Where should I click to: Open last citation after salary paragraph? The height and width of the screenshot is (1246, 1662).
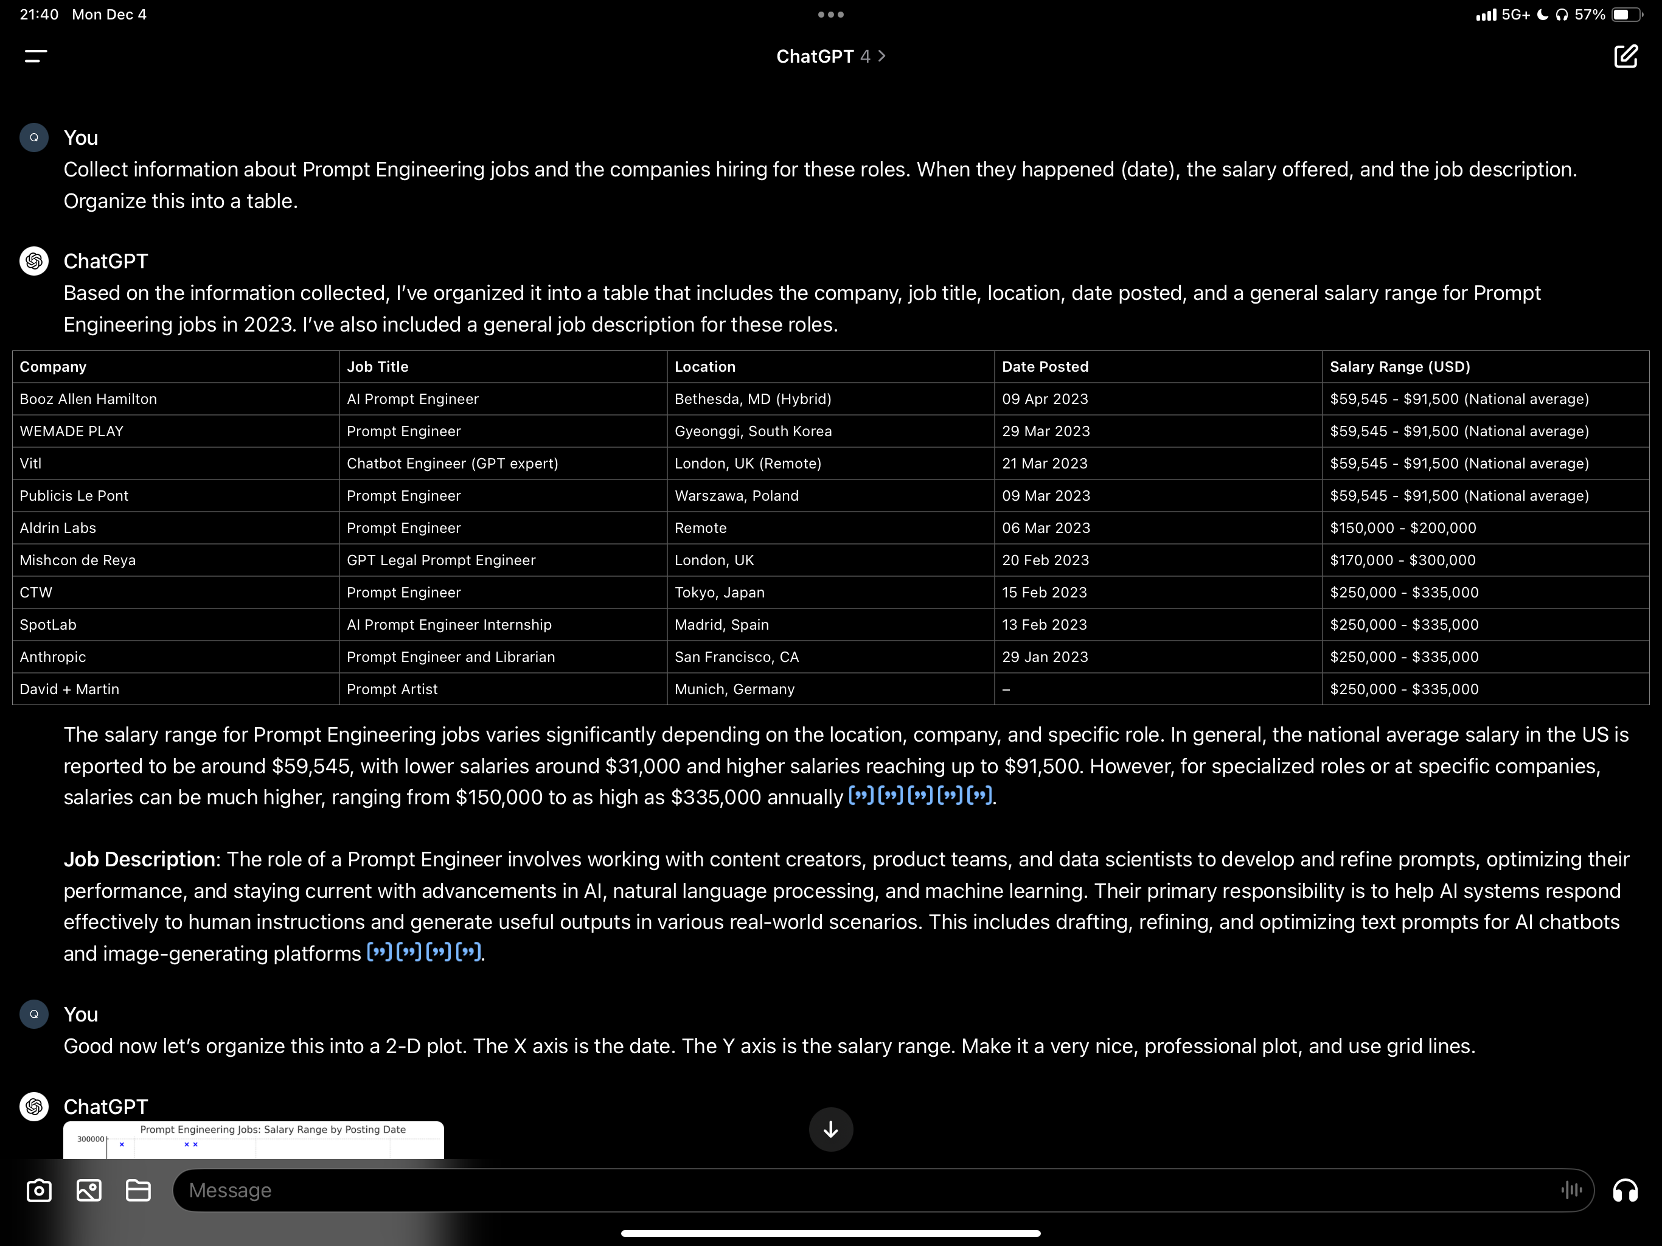(x=979, y=796)
